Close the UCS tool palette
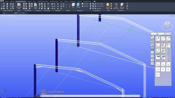 171,33
